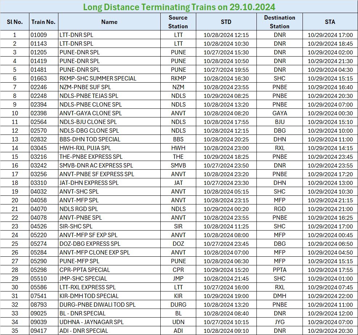Click the name "ANVT-MFP CLONE EXP SPL"
Viewport: 358px width, 335px height.
coord(95,252)
